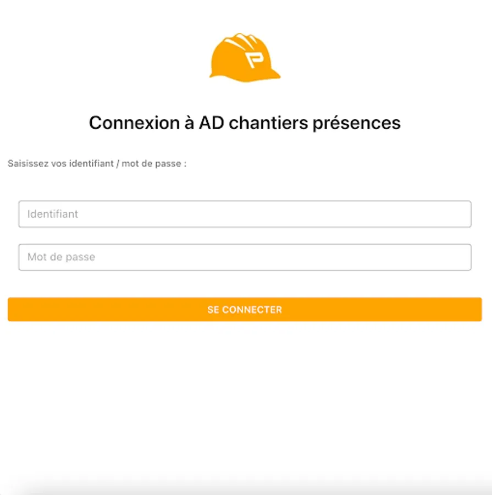Click the right end of Identifiant field
This screenshot has height=495, width=492.
click(x=456, y=214)
